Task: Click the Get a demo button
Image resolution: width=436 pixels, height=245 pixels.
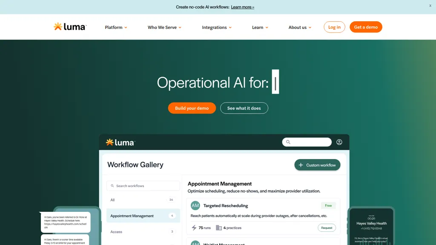Action: 366,27
